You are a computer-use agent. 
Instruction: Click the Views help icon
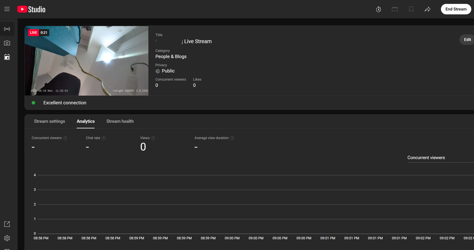coord(153,138)
